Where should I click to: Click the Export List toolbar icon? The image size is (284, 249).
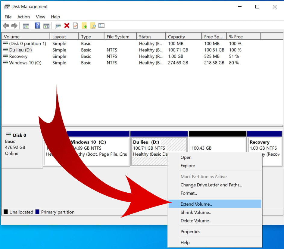[101, 26]
